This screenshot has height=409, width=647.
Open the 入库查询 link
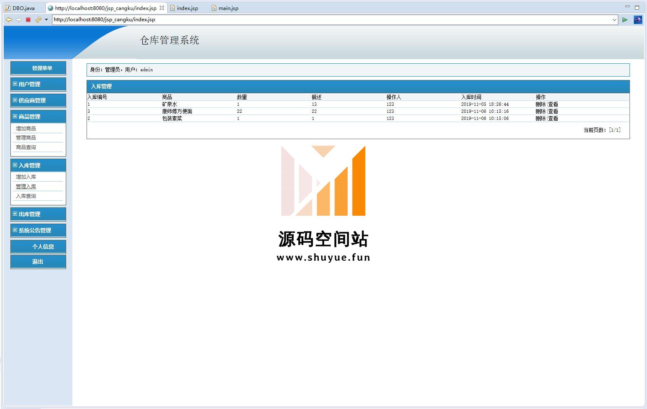click(26, 196)
